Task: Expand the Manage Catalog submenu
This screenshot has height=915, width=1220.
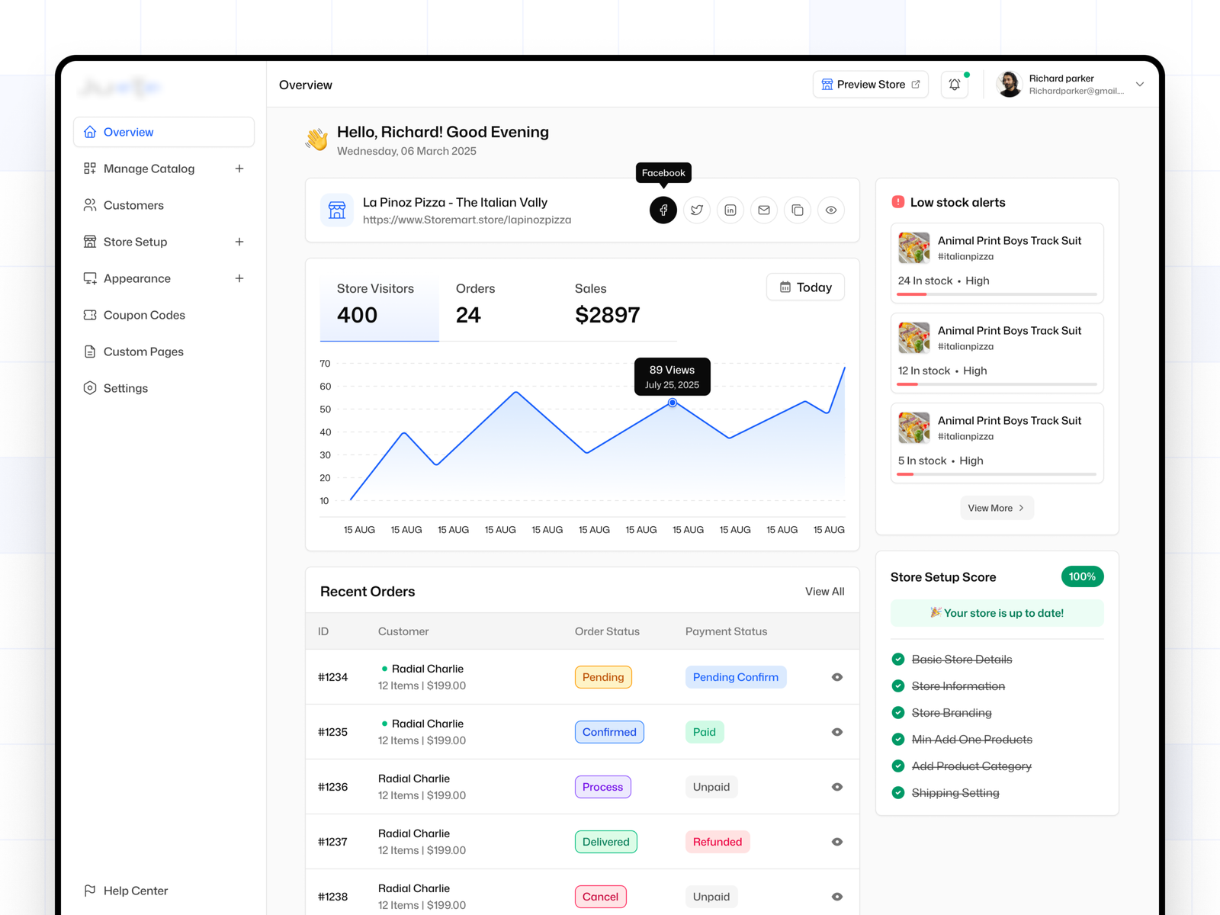Action: point(239,169)
